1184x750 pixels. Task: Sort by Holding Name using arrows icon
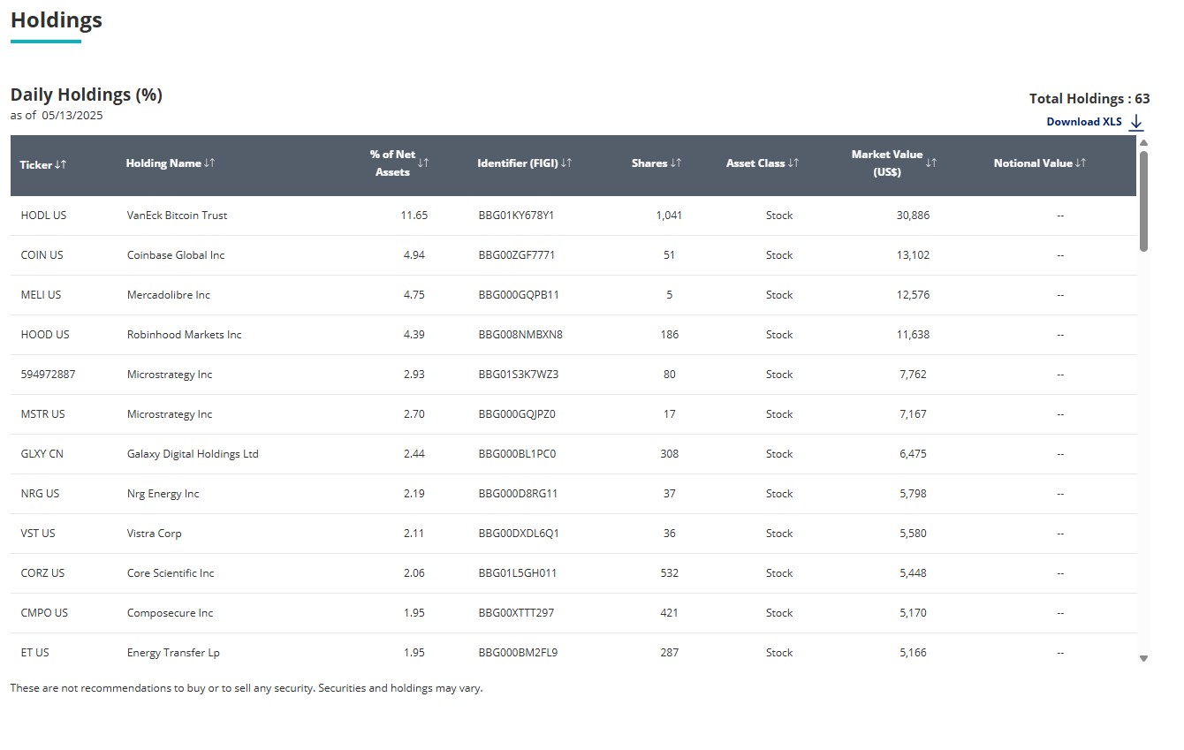209,163
